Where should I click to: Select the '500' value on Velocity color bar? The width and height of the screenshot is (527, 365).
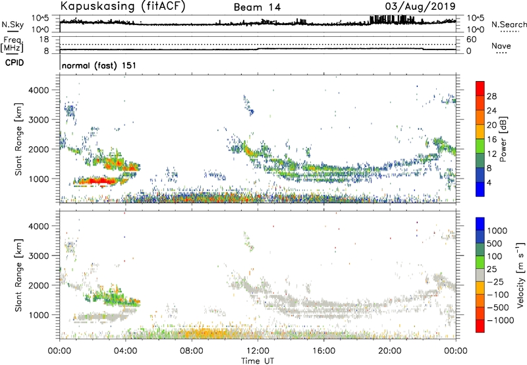495,244
